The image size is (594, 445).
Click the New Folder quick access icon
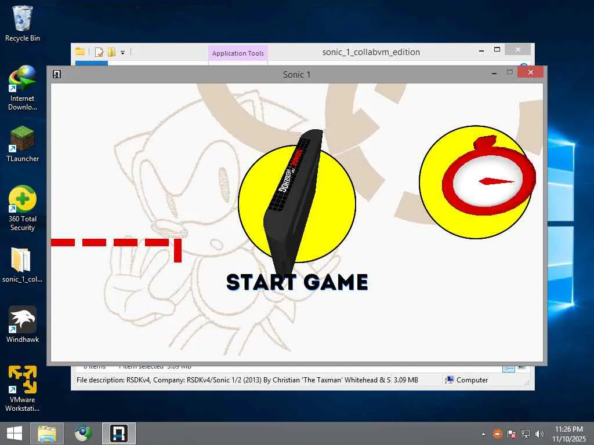[x=112, y=52]
